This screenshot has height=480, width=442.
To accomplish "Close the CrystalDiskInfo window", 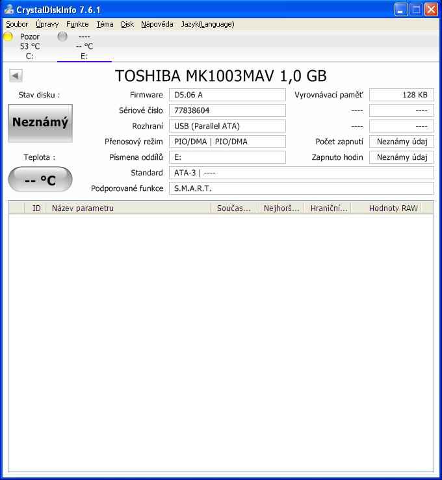I will pos(432,10).
